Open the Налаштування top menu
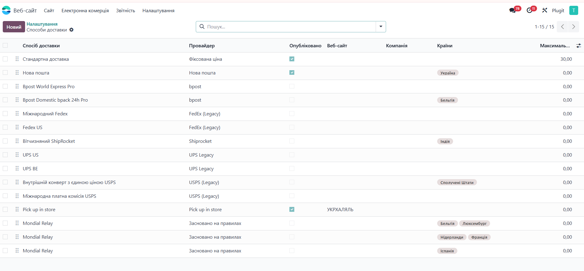Image resolution: width=584 pixels, height=271 pixels. pos(158,11)
